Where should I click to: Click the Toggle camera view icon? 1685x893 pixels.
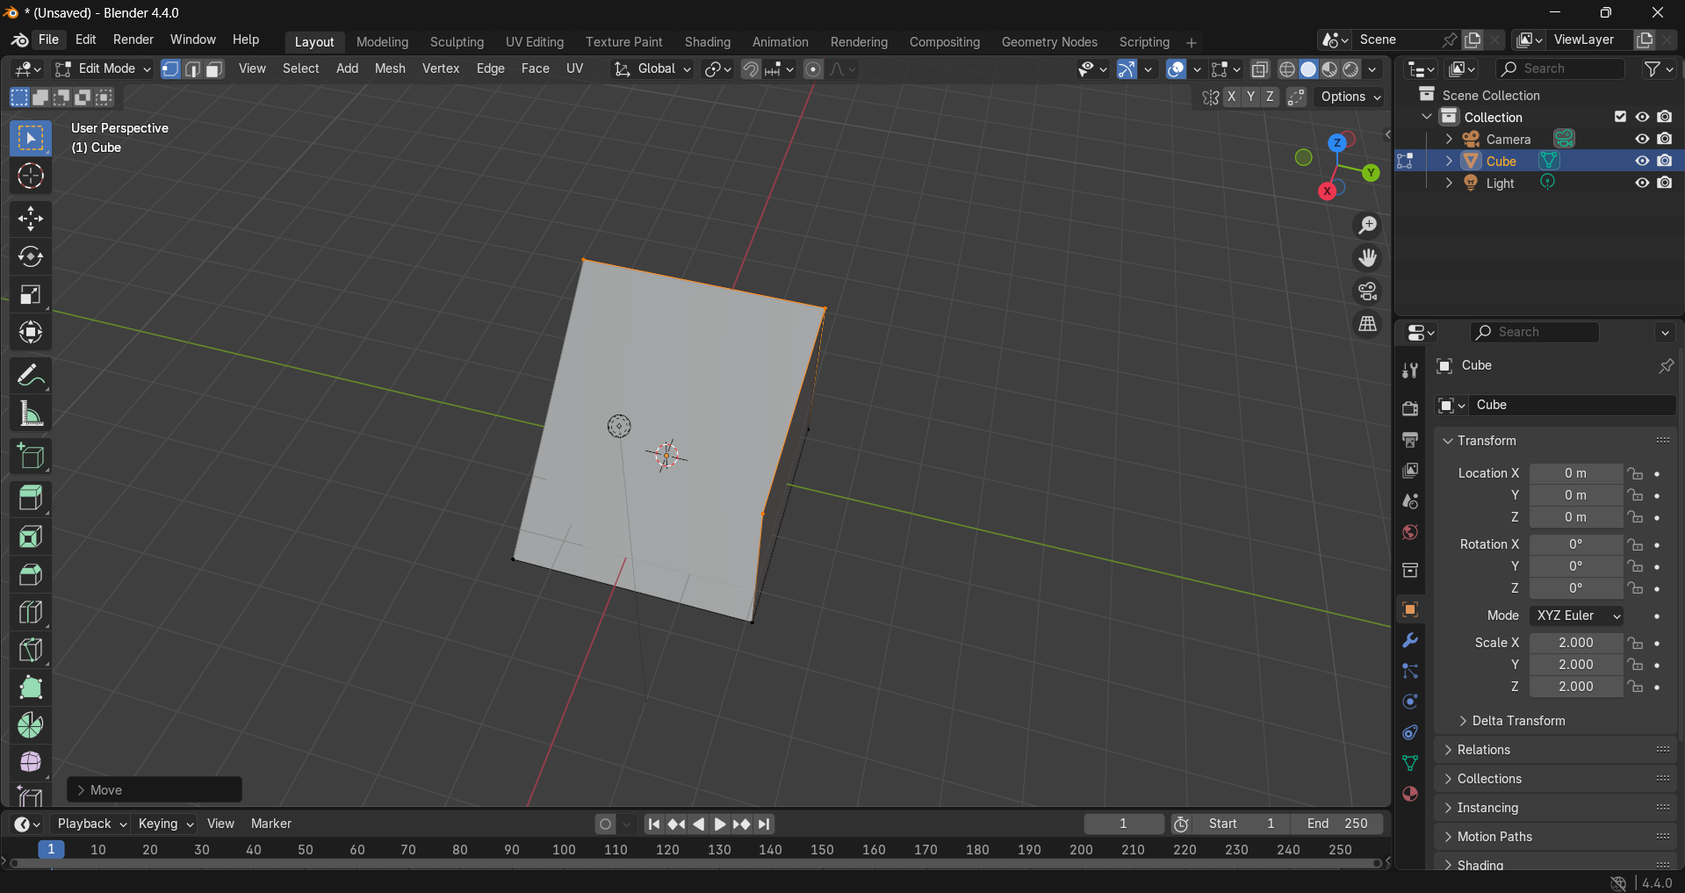(x=1367, y=292)
